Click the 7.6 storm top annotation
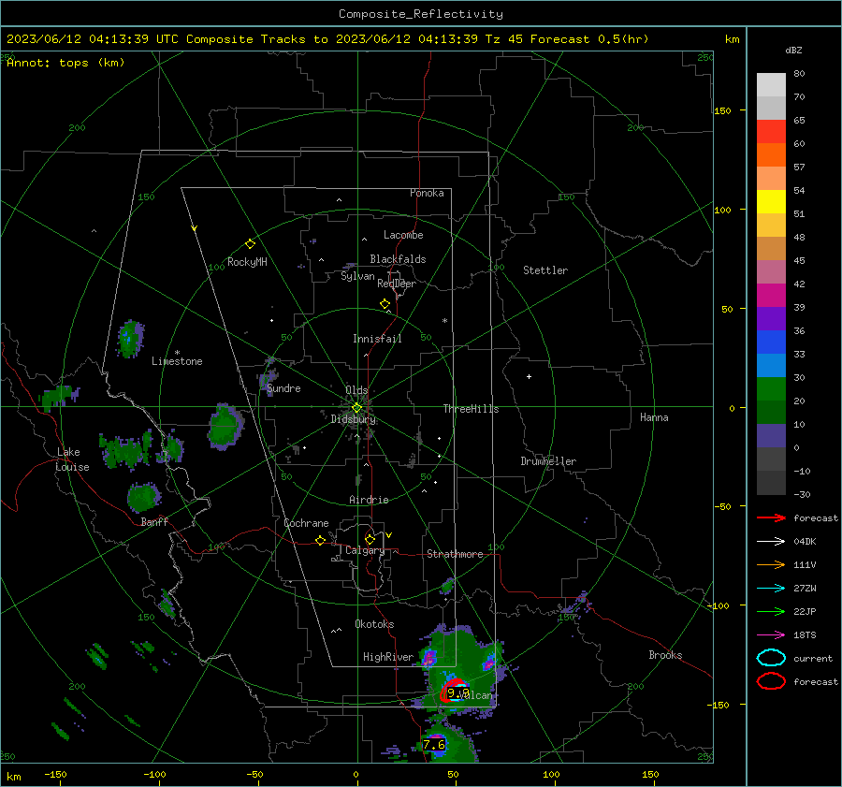The height and width of the screenshot is (787, 842). [434, 745]
